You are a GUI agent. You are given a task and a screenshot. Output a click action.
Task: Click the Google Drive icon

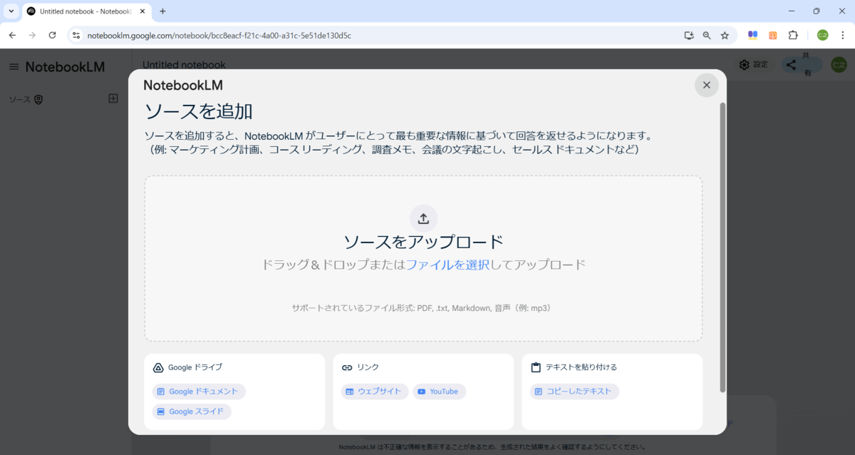(x=158, y=368)
